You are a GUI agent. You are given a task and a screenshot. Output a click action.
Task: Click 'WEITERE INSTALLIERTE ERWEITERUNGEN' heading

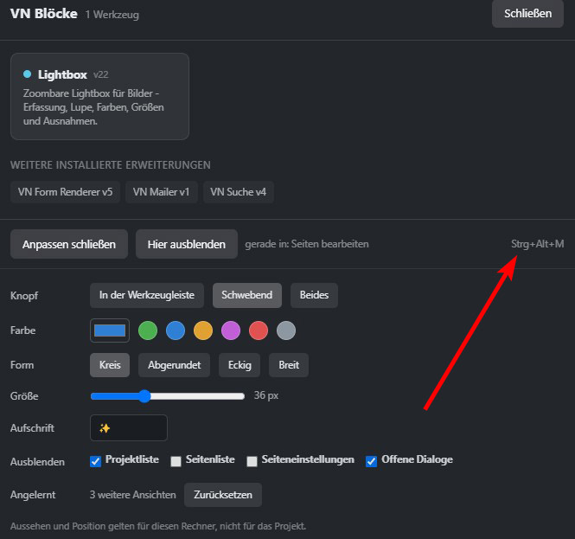[x=111, y=165]
